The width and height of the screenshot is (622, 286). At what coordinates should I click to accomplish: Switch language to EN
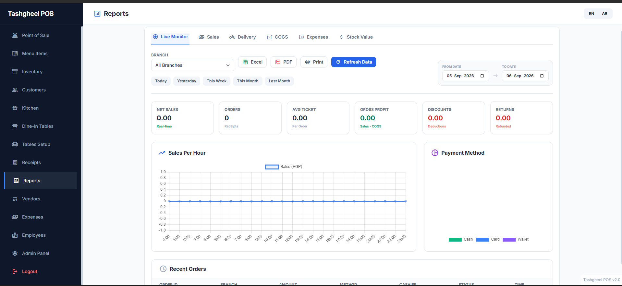coord(592,14)
